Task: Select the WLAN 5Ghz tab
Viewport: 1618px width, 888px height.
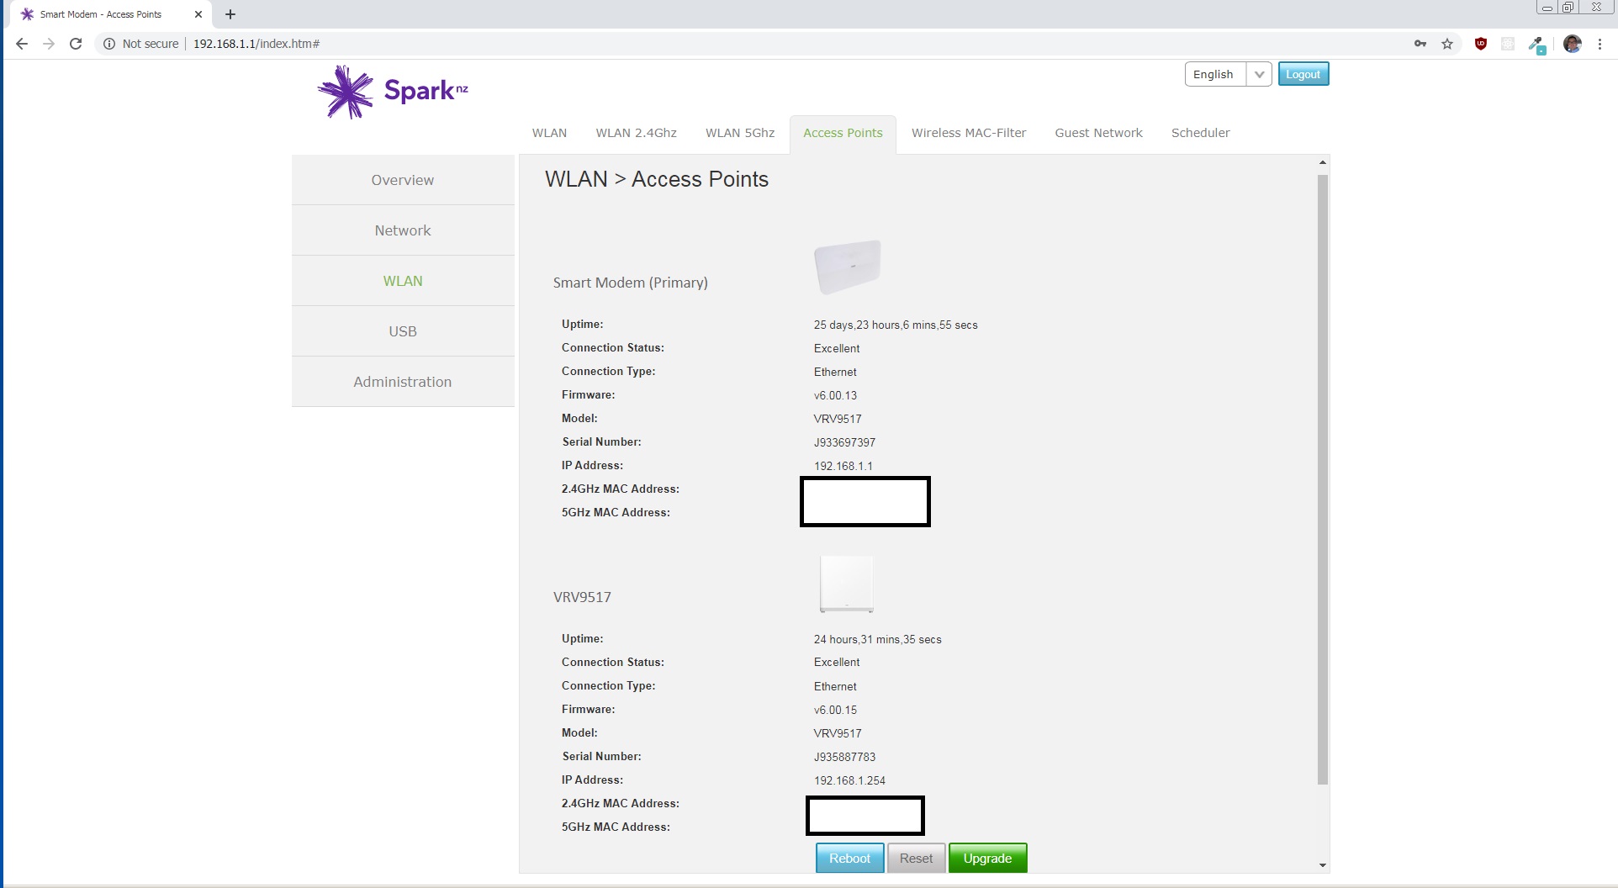Action: (739, 133)
